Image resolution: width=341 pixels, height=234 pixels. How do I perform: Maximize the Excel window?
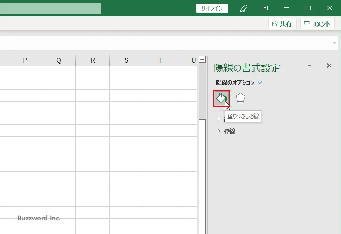coord(308,8)
